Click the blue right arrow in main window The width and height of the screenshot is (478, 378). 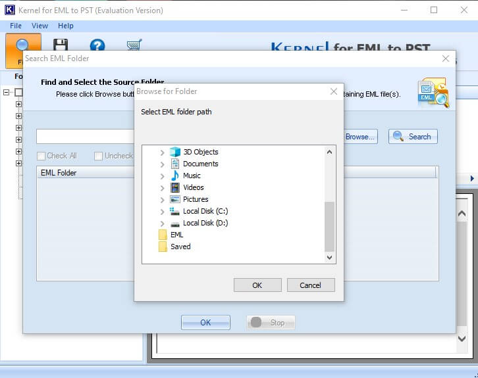(472, 178)
